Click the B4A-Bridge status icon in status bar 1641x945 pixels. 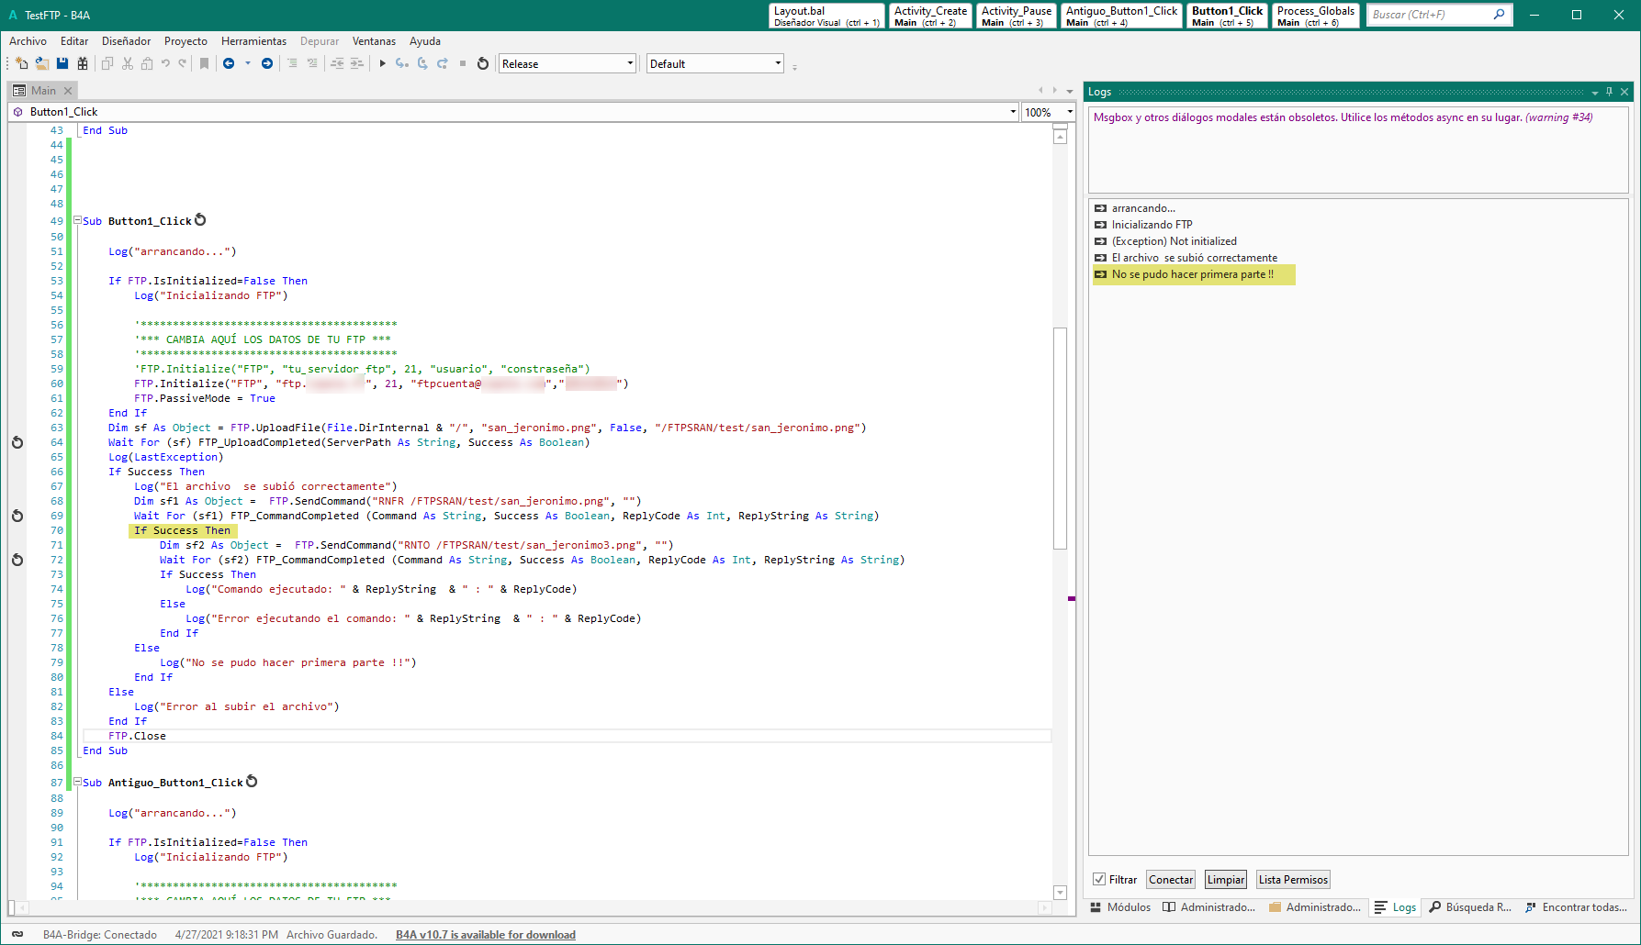click(17, 934)
